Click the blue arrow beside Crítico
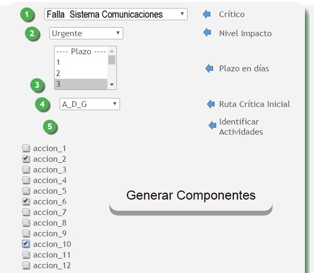 pos(207,14)
